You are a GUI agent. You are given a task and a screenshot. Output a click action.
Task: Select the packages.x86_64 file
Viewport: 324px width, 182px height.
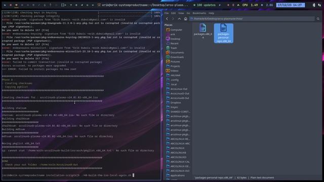(203, 31)
